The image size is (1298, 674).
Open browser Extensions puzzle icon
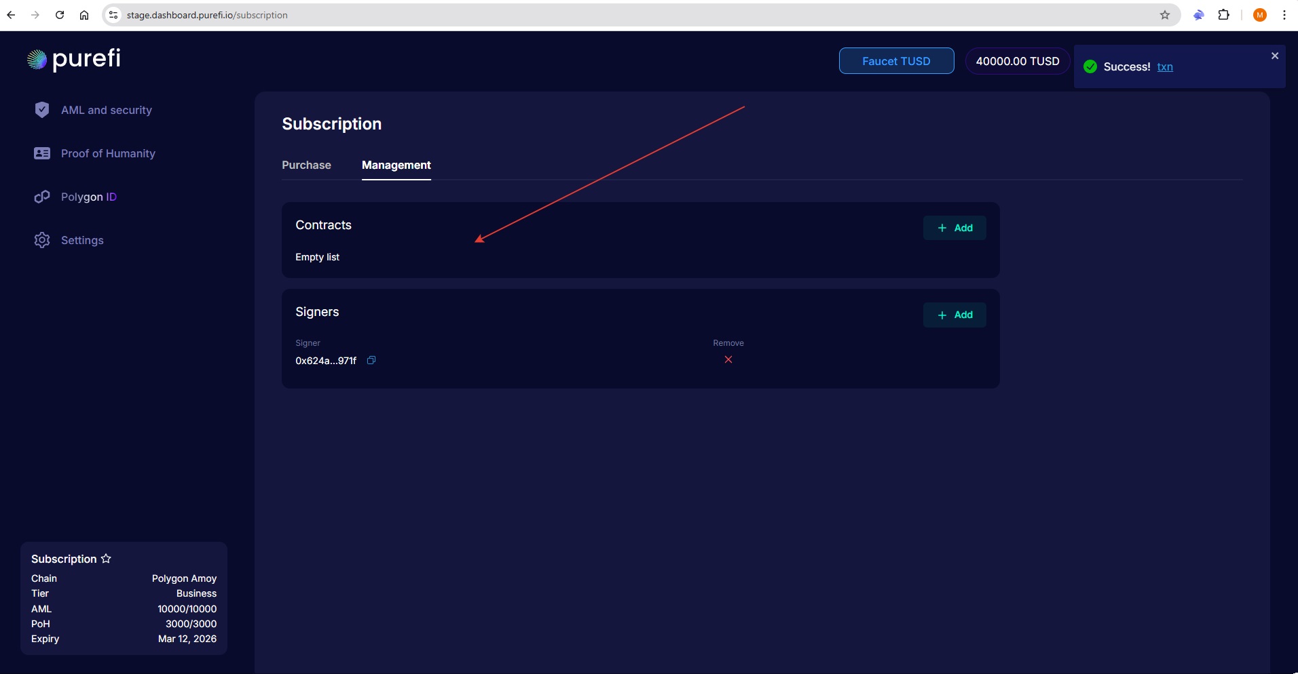coord(1223,15)
